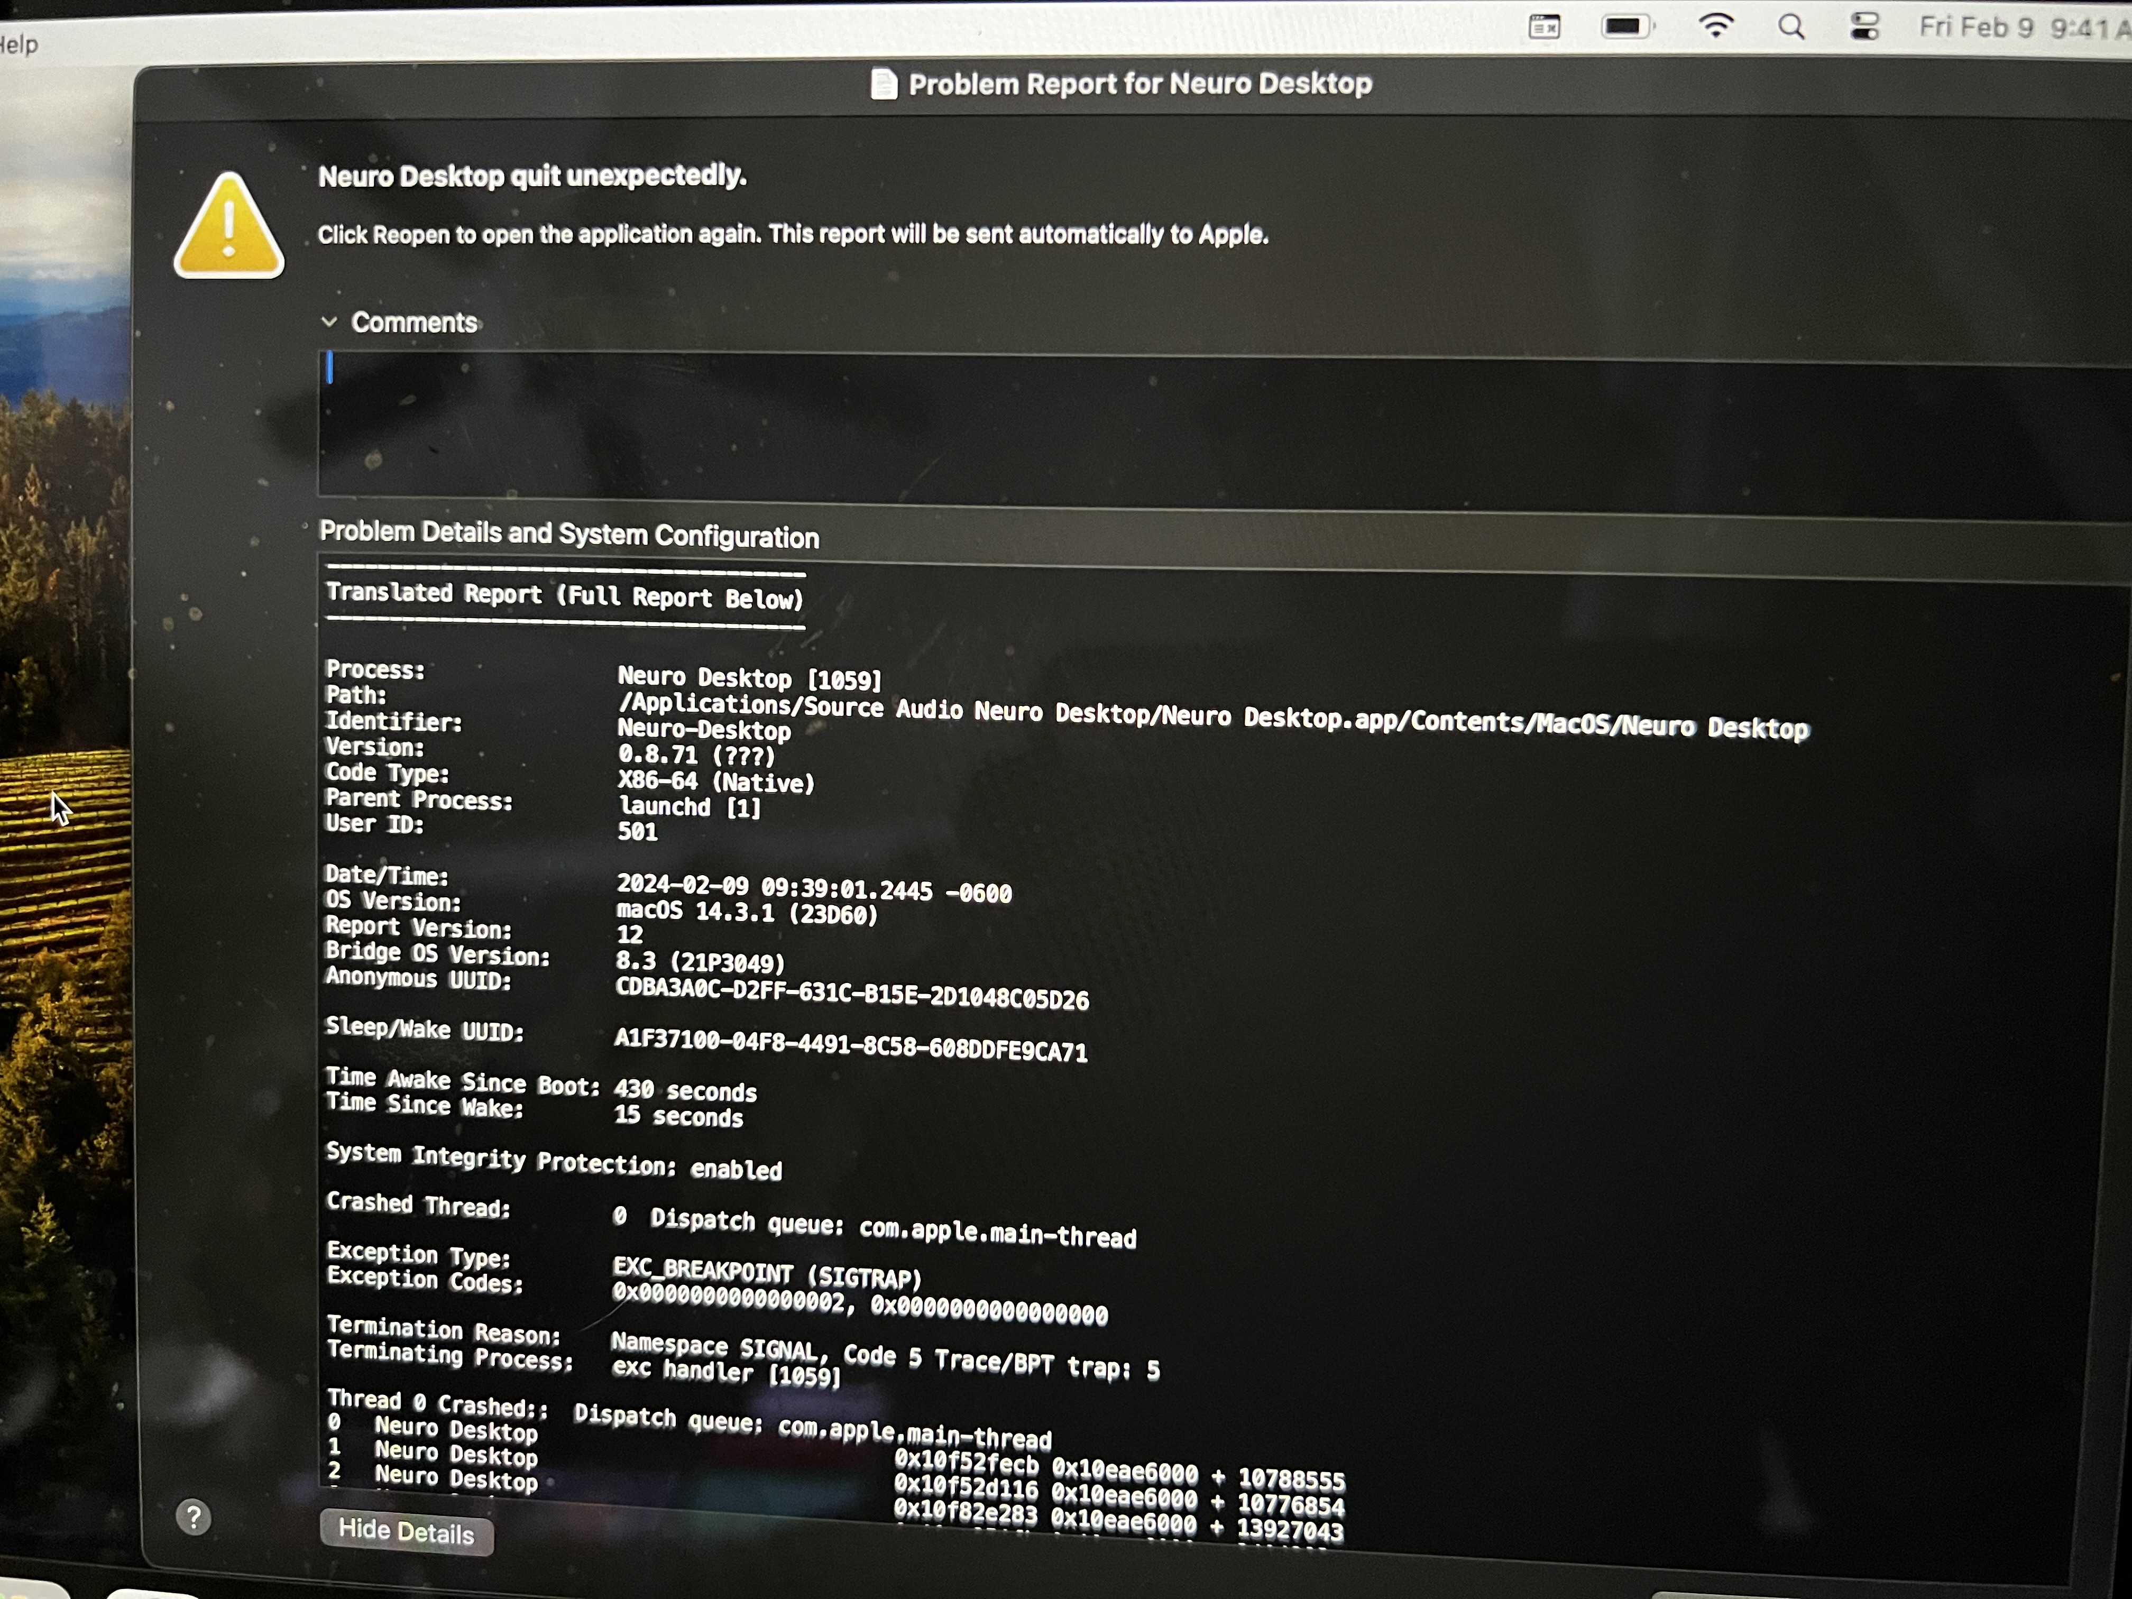Click the exception type 'EXC_BREAKPOINT (SIGTRAP)'
This screenshot has width=2132, height=1599.
(x=767, y=1272)
